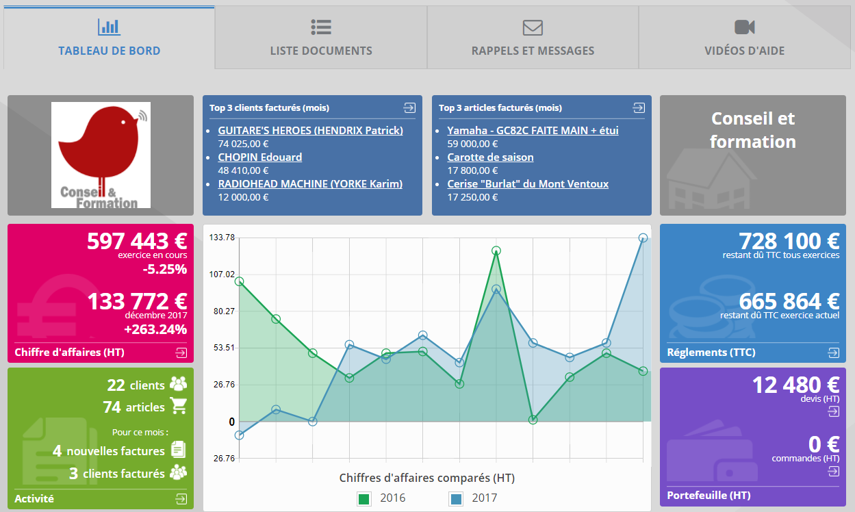Click the 12 000,00 € amount
855x512 pixels.
tap(243, 197)
